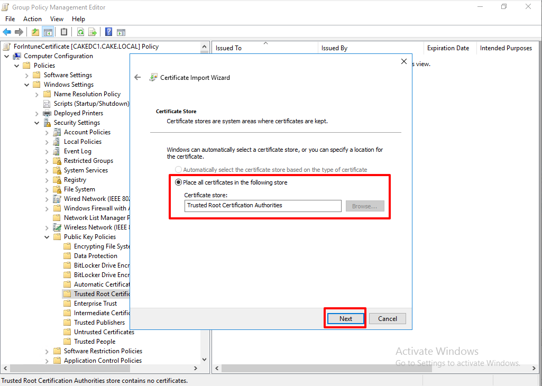This screenshot has height=386, width=542.
Task: Click the Export List toolbar icon
Action: pos(93,32)
